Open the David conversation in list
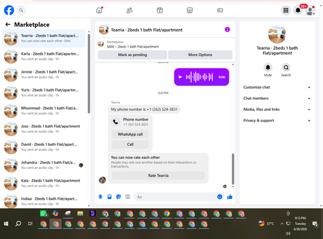 click(43, 147)
